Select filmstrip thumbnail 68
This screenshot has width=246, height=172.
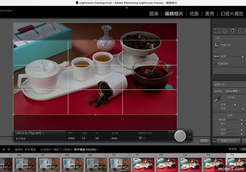[x=73, y=165]
